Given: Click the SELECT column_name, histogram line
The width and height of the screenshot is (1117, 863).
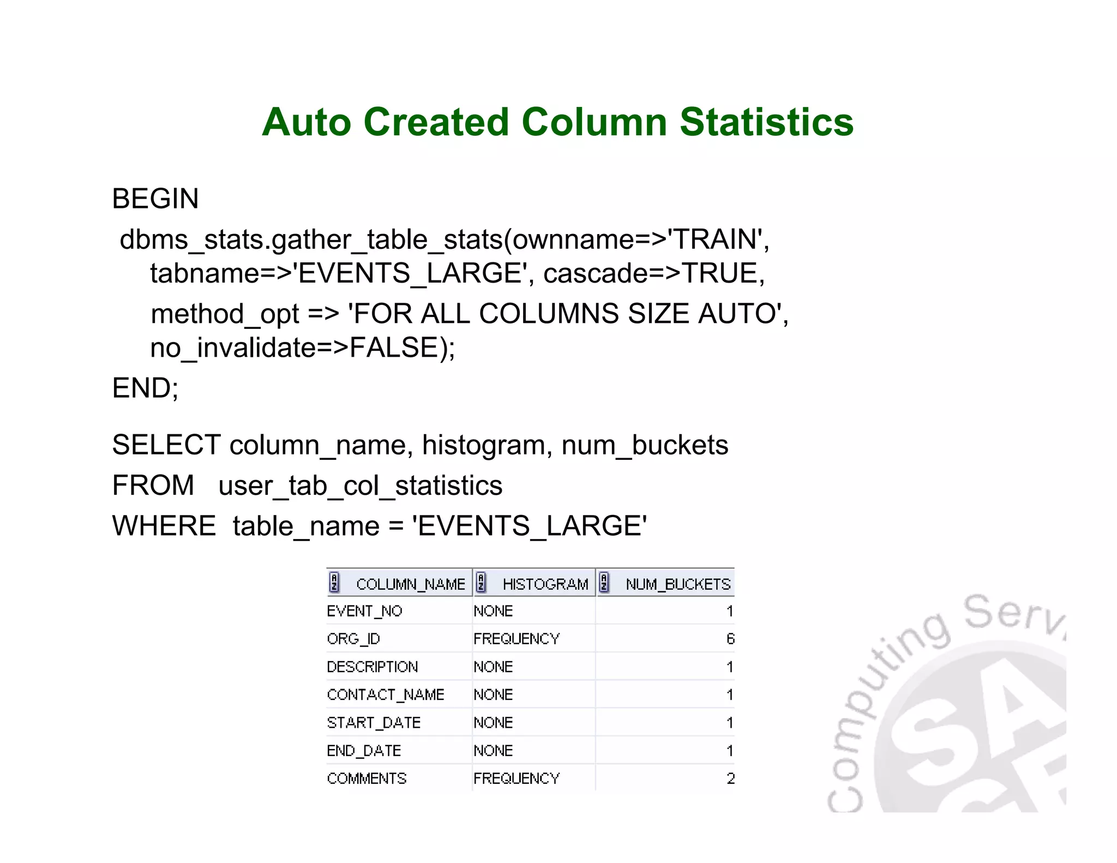Looking at the screenshot, I should point(420,446).
